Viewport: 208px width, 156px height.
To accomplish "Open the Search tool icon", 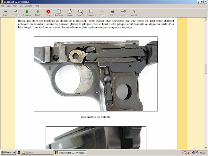I will tap(80, 11).
